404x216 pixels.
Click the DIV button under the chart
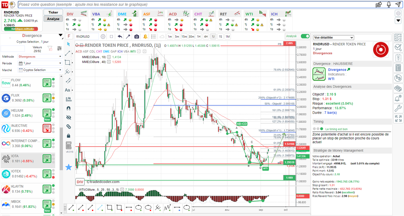[79, 182]
